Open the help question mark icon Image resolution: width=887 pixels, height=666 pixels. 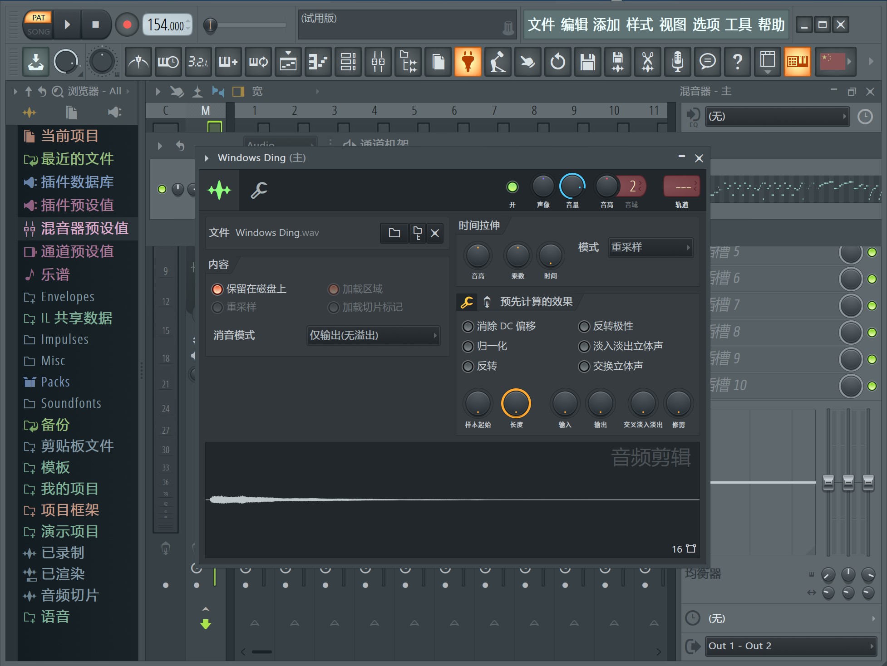[738, 61]
